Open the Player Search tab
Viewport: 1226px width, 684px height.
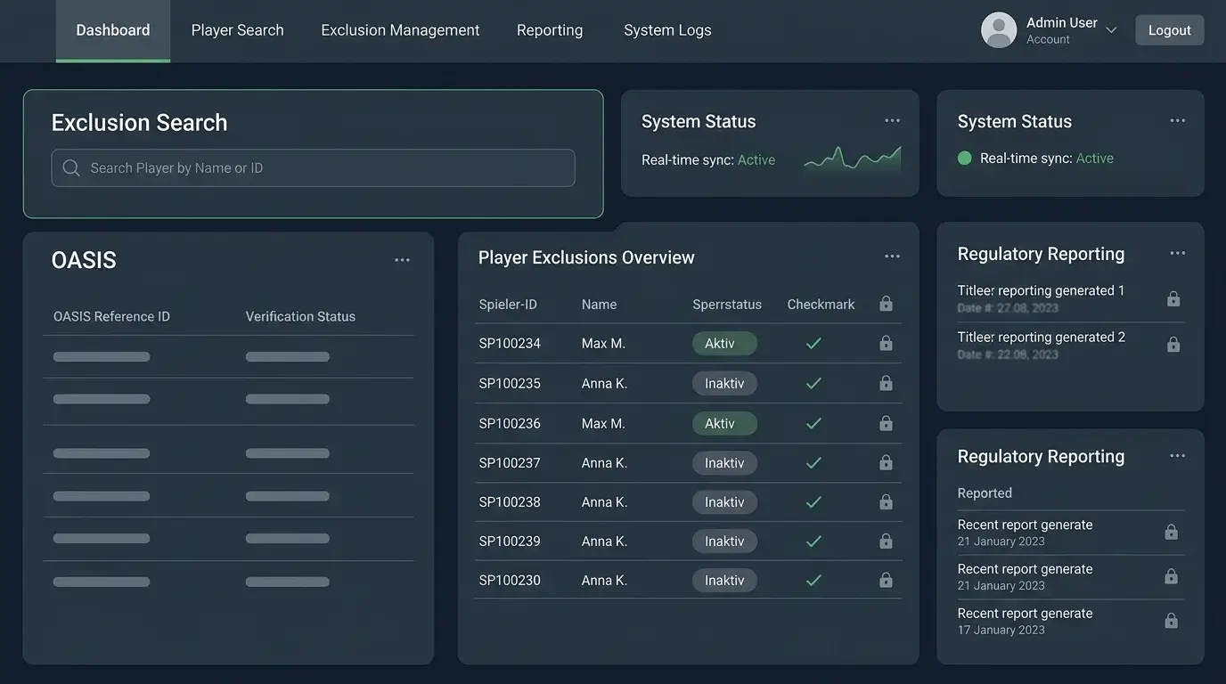point(238,30)
